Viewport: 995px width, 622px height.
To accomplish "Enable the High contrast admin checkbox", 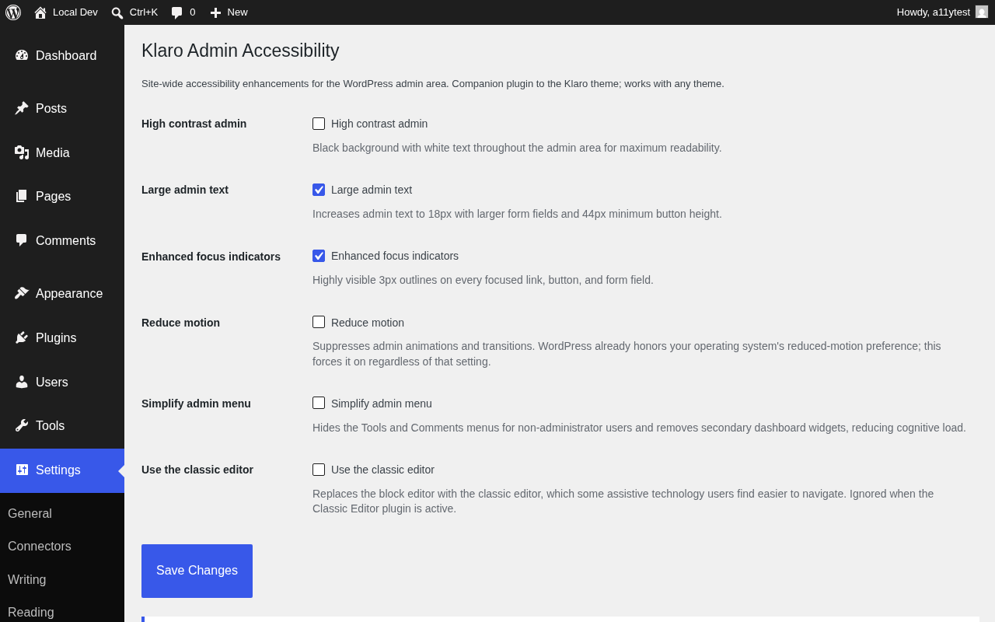I will [x=319, y=124].
